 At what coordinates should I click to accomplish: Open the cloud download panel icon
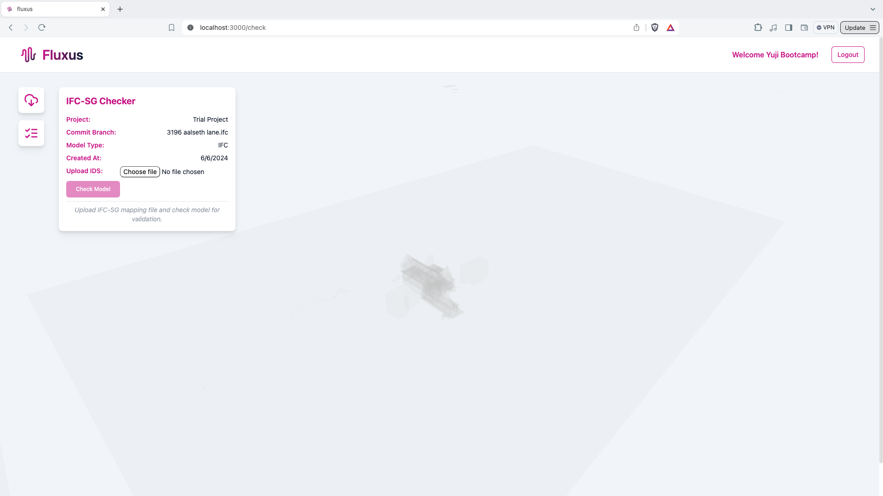31,100
